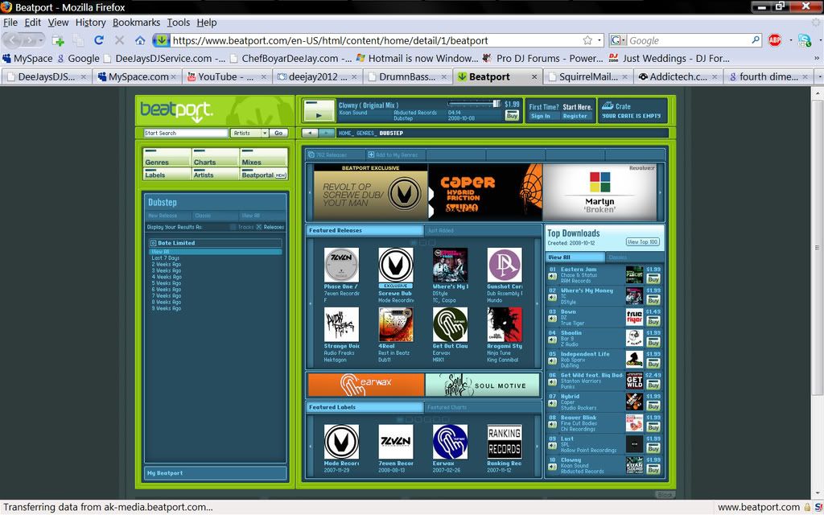The width and height of the screenshot is (824, 515).
Task: Click the Firefox home icon
Action: click(140, 40)
